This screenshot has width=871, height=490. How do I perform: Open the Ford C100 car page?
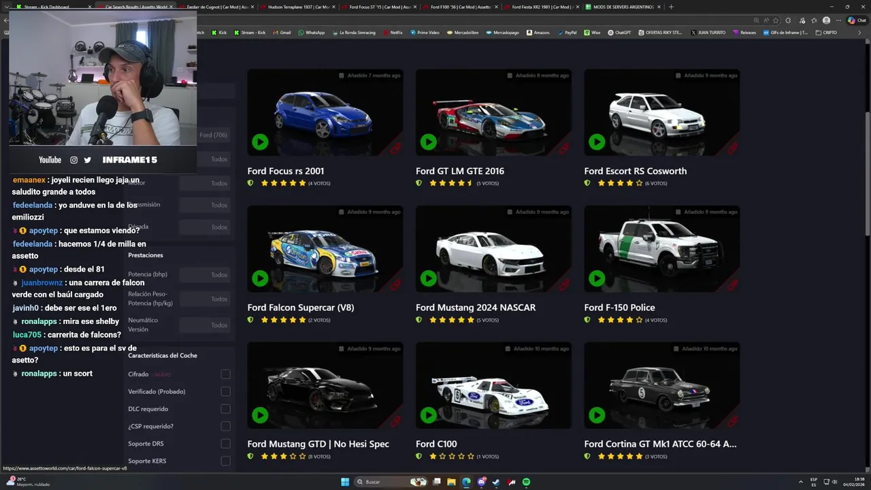pyautogui.click(x=436, y=444)
